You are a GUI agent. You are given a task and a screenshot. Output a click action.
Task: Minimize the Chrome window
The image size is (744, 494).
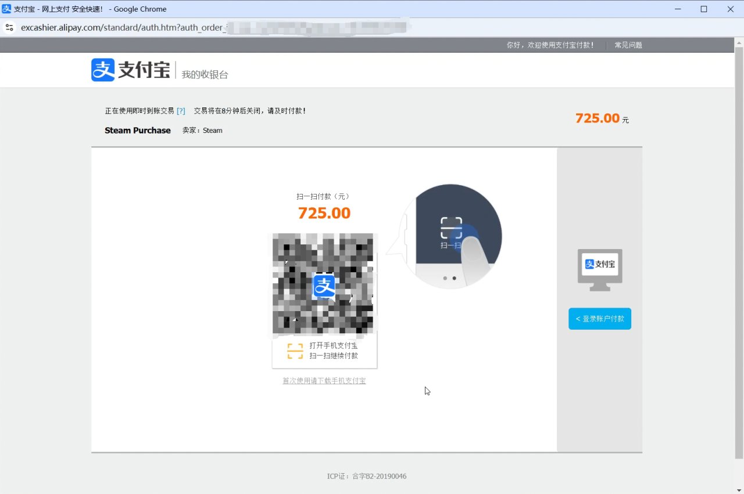tap(677, 9)
